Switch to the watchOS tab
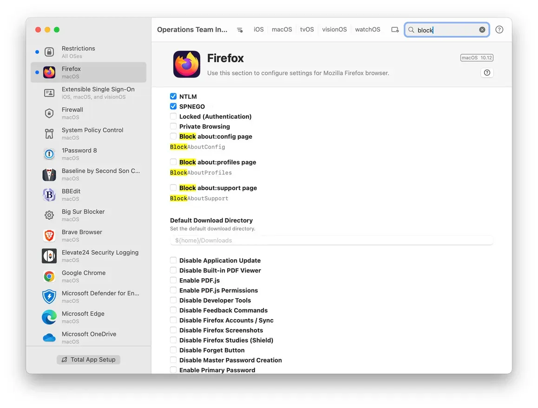Viewport: 538px width, 408px height. [367, 29]
